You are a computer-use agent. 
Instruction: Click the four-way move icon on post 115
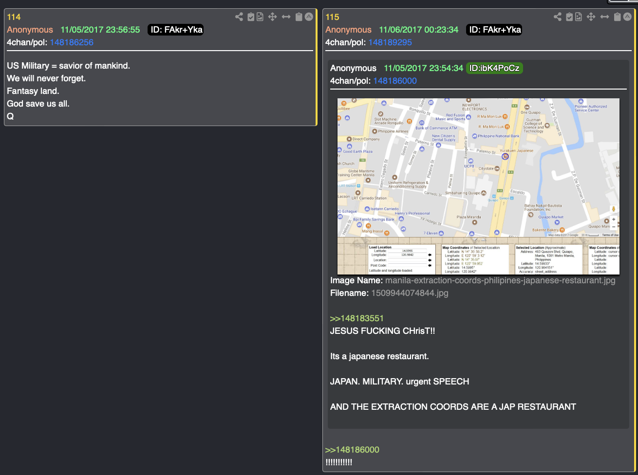point(591,17)
